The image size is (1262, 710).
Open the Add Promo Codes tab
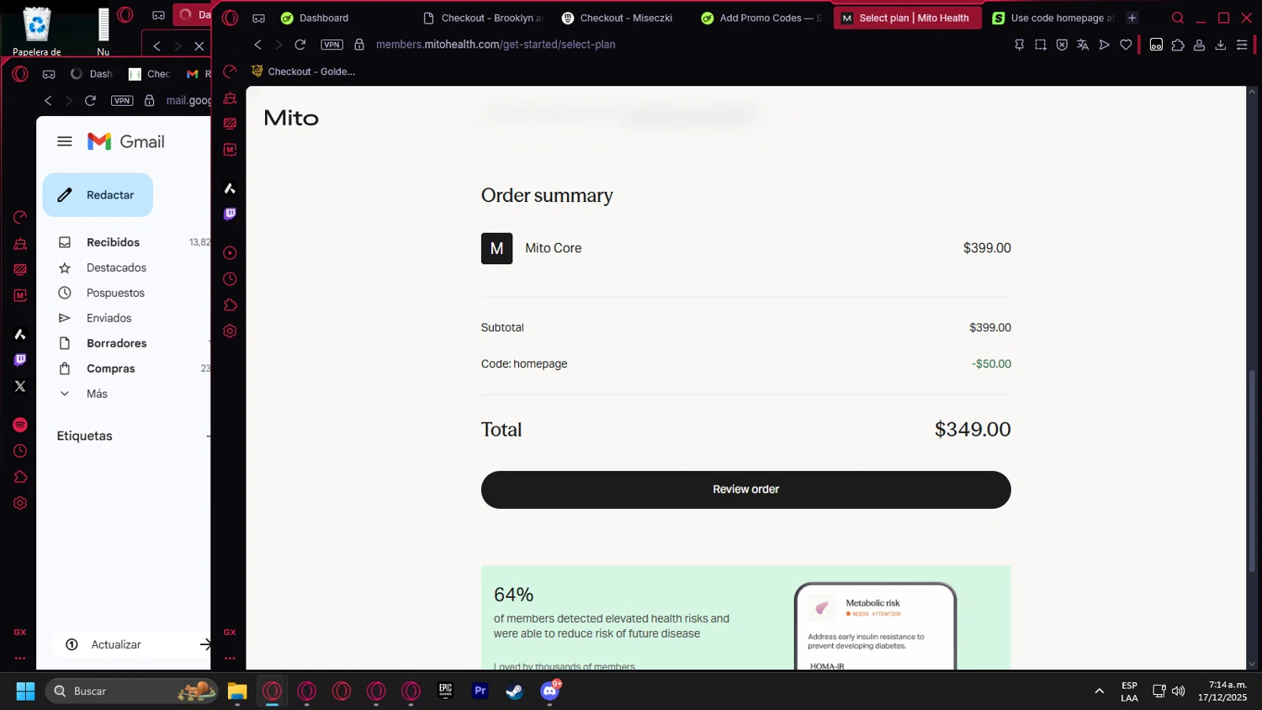pos(761,18)
